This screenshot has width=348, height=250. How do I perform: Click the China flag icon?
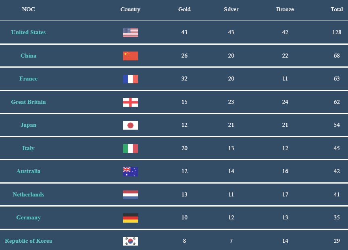pos(130,56)
